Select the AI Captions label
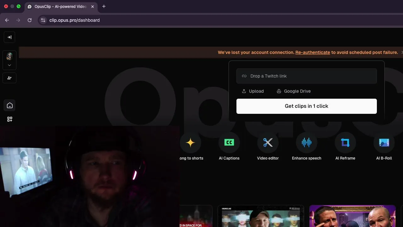 [229, 158]
